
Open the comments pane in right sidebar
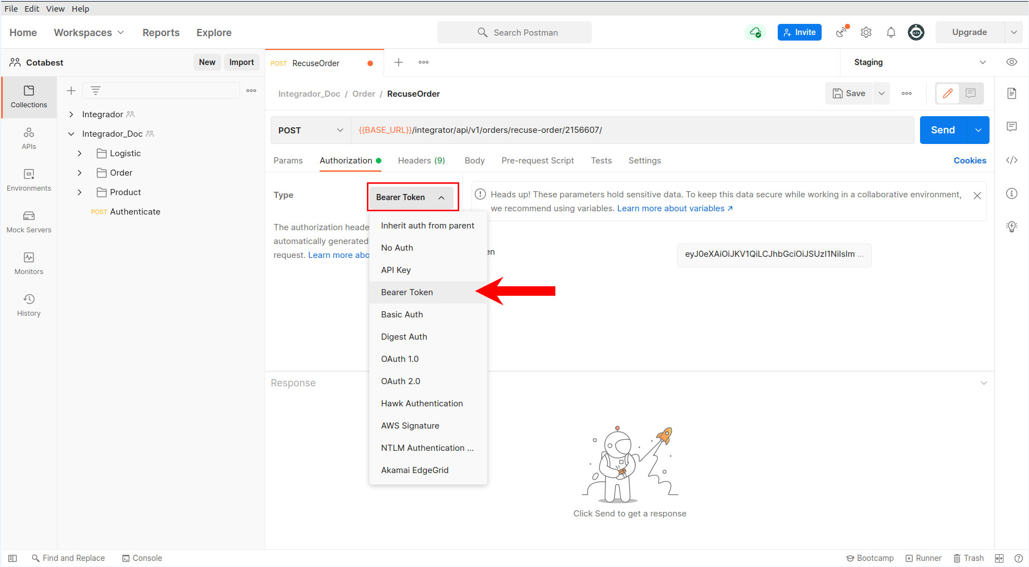[1012, 127]
